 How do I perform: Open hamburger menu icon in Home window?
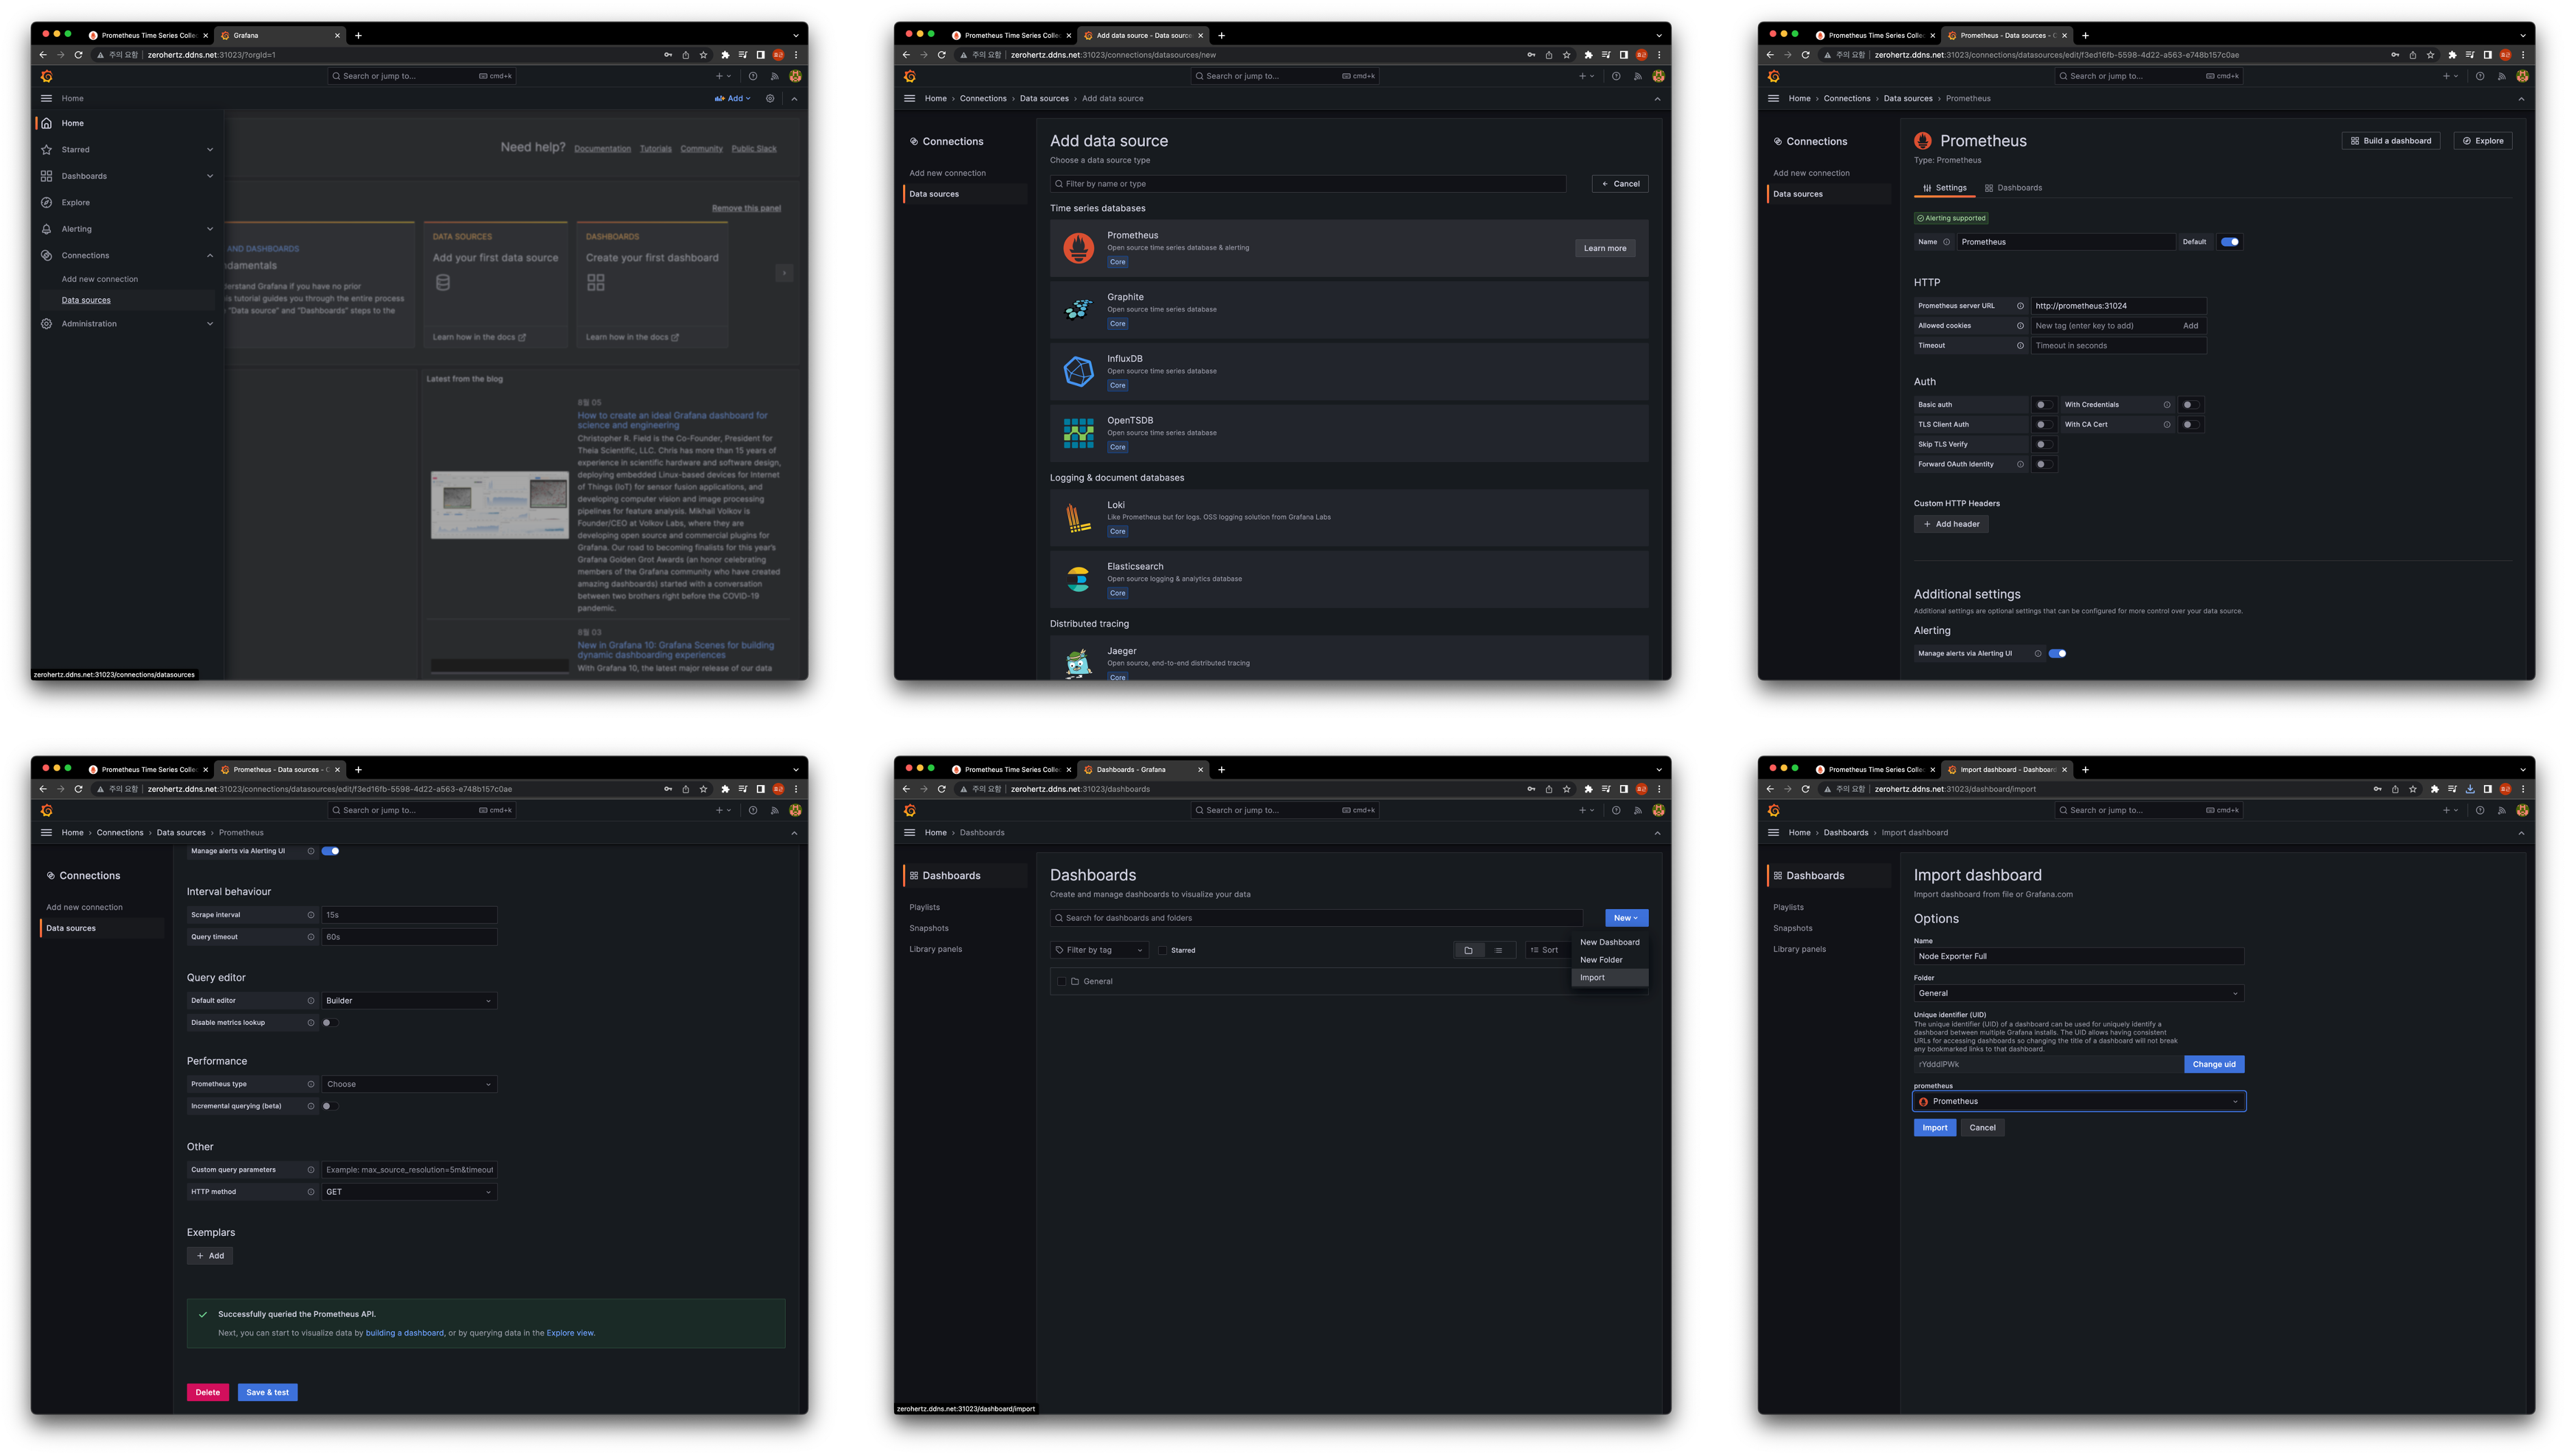(x=46, y=98)
